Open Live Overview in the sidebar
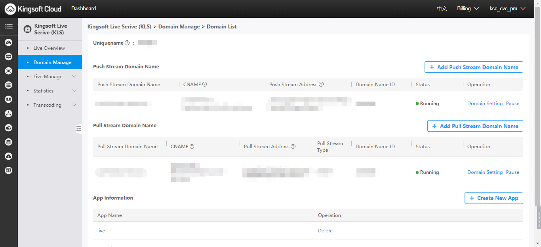This screenshot has width=541, height=247. [50, 48]
